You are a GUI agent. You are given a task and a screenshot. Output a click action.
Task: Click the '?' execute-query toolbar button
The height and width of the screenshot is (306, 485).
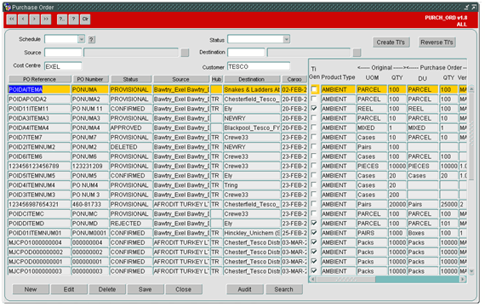pos(73,20)
